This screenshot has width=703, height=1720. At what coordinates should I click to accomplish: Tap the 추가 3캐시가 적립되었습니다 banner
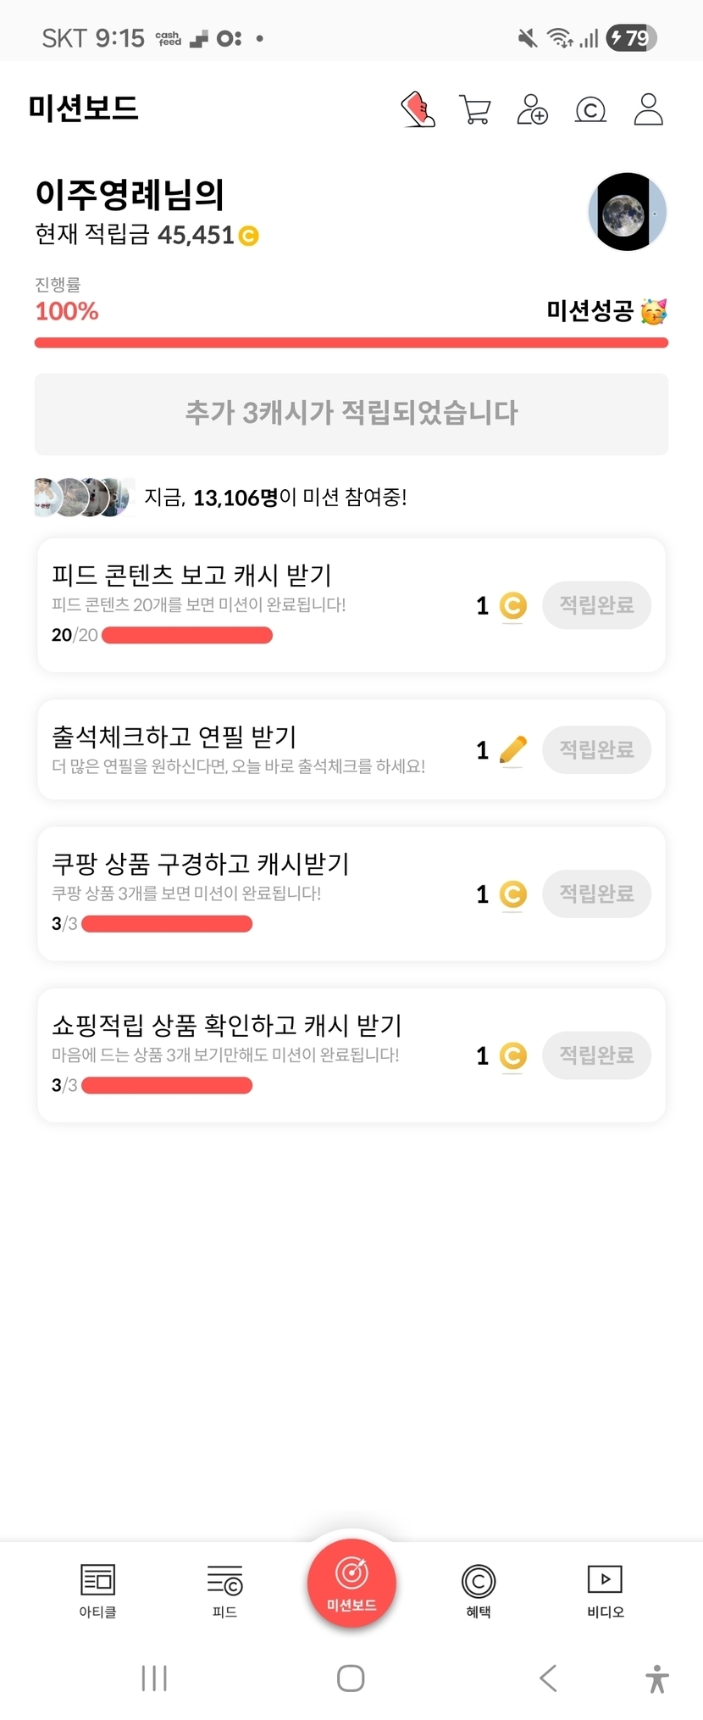351,414
